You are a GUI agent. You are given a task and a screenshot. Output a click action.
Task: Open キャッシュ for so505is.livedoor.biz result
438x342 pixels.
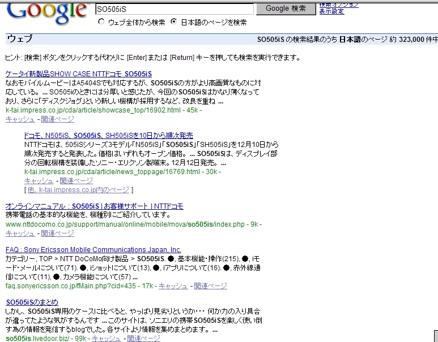tap(107, 339)
